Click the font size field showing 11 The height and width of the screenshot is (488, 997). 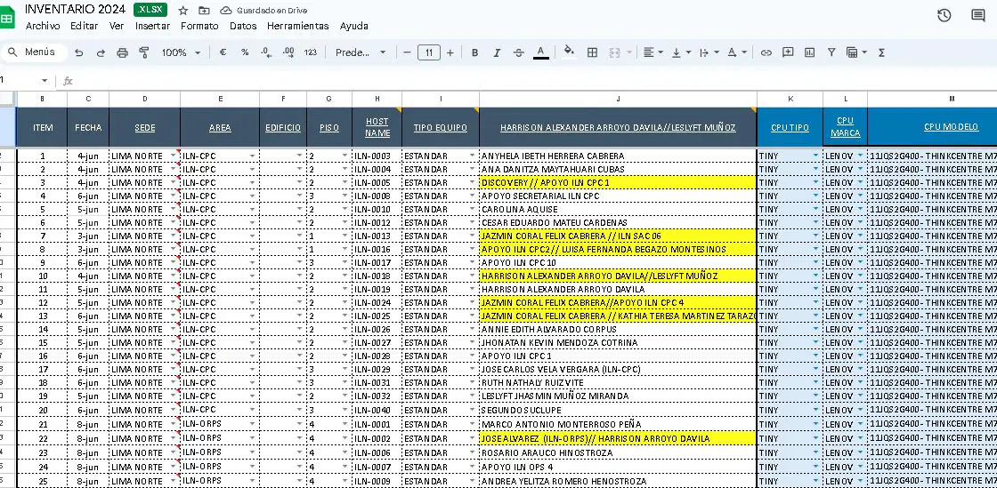(x=429, y=52)
